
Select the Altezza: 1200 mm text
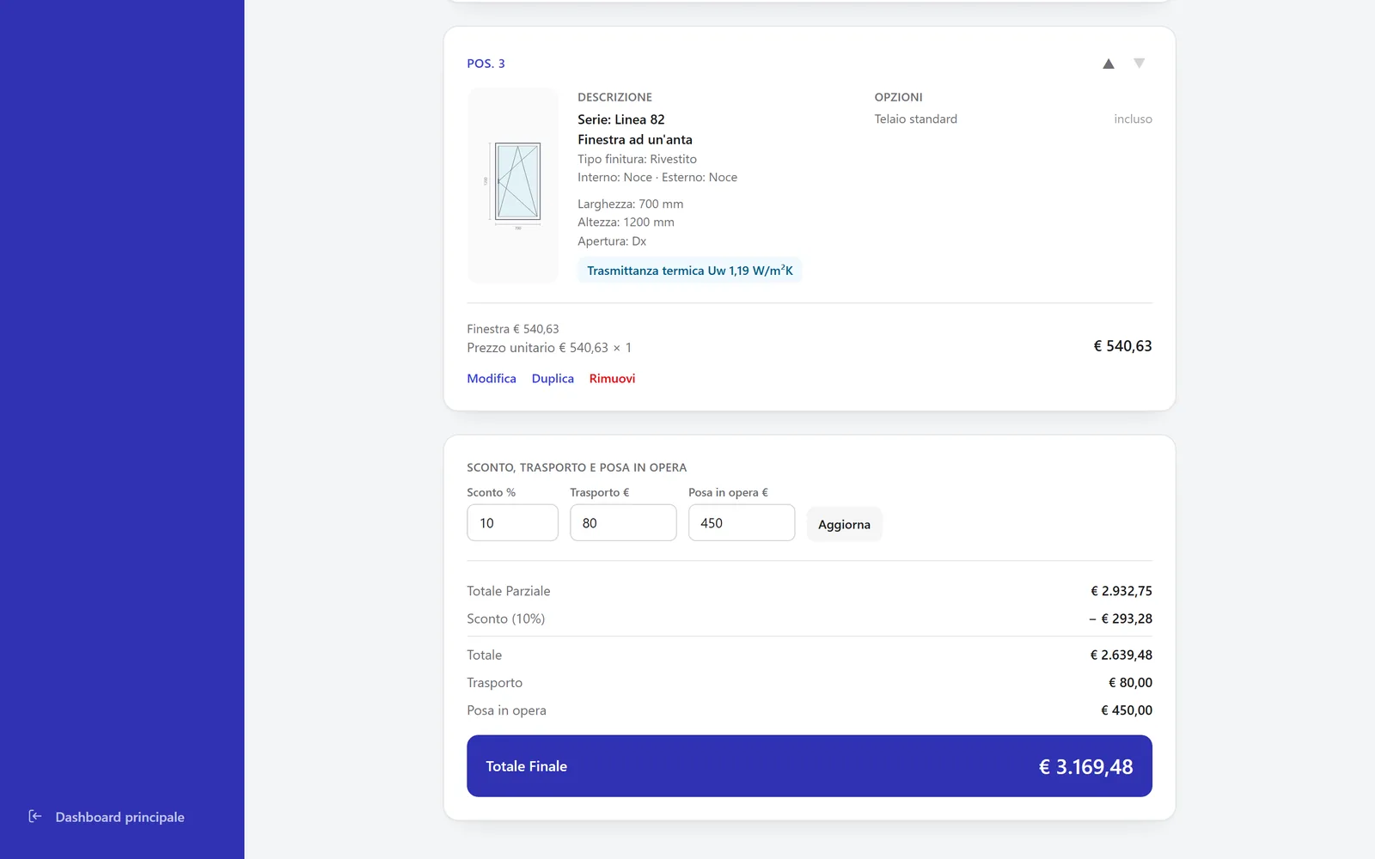click(626, 222)
